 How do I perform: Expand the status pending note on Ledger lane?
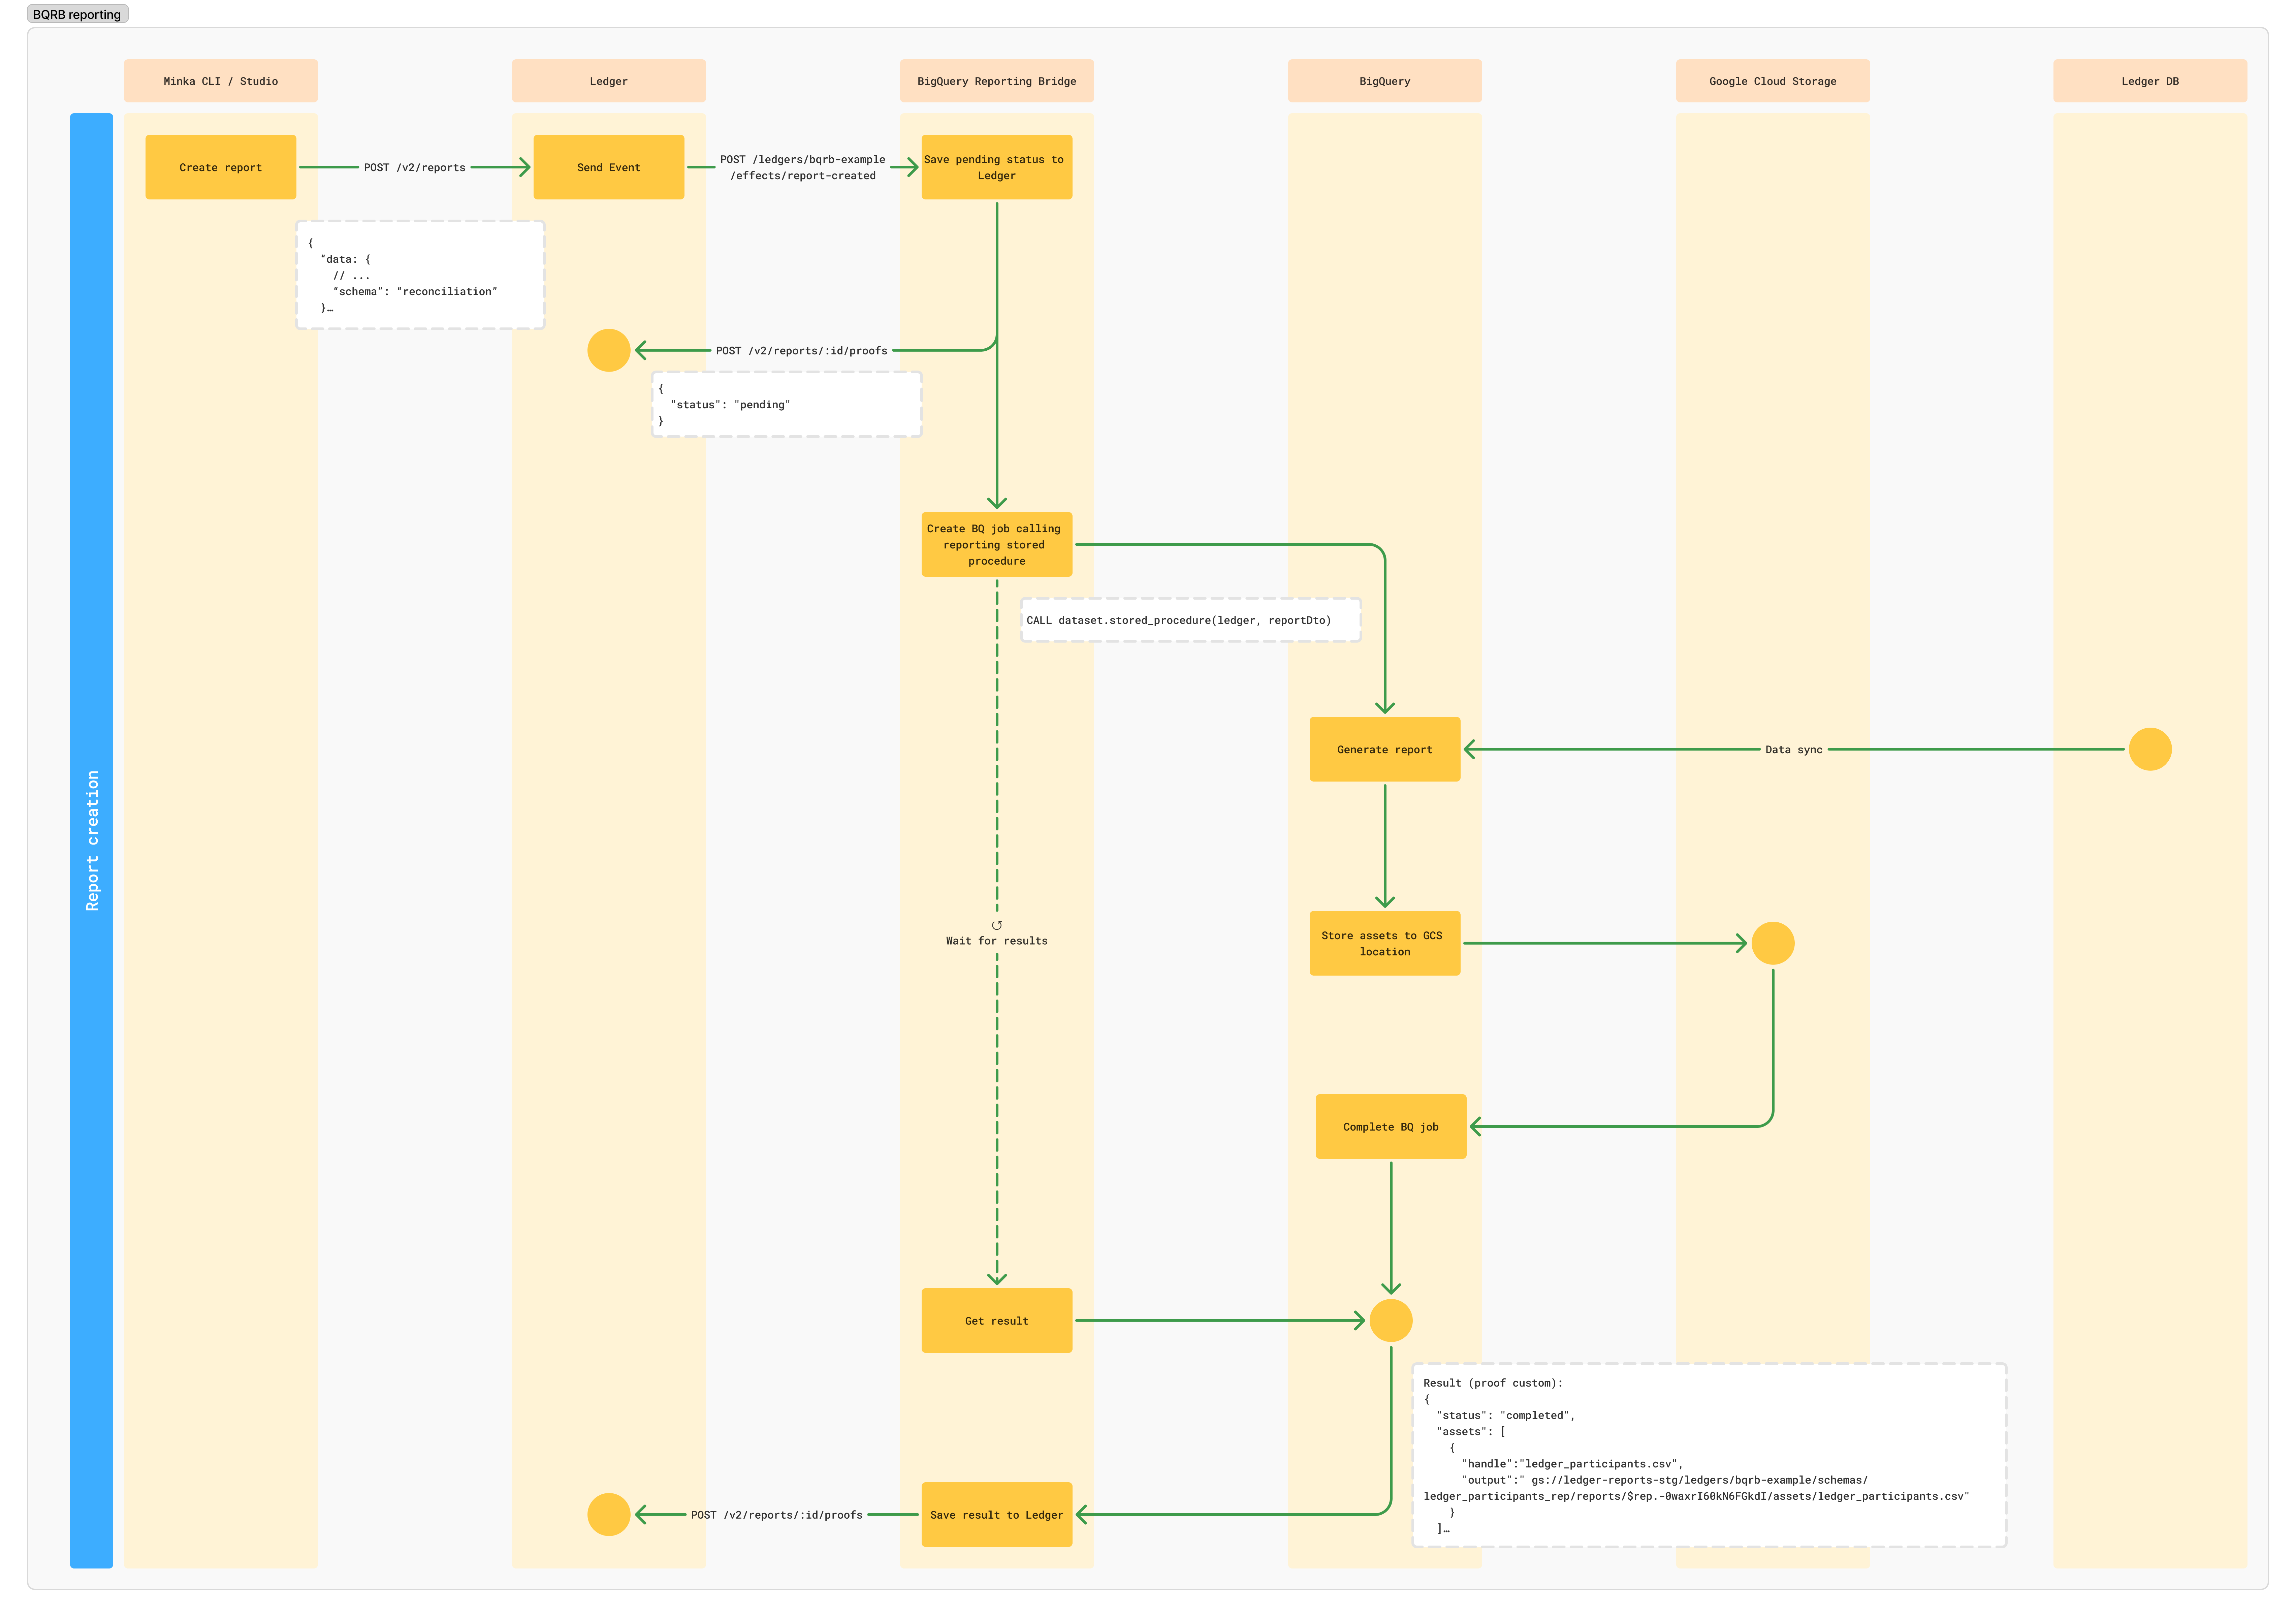tap(786, 404)
